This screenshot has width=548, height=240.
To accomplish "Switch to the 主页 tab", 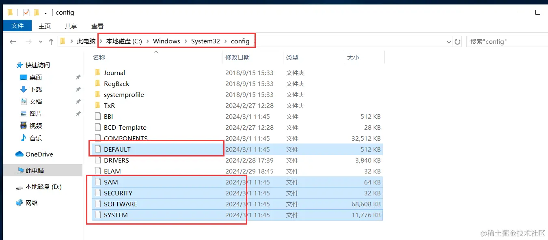I will click(45, 26).
